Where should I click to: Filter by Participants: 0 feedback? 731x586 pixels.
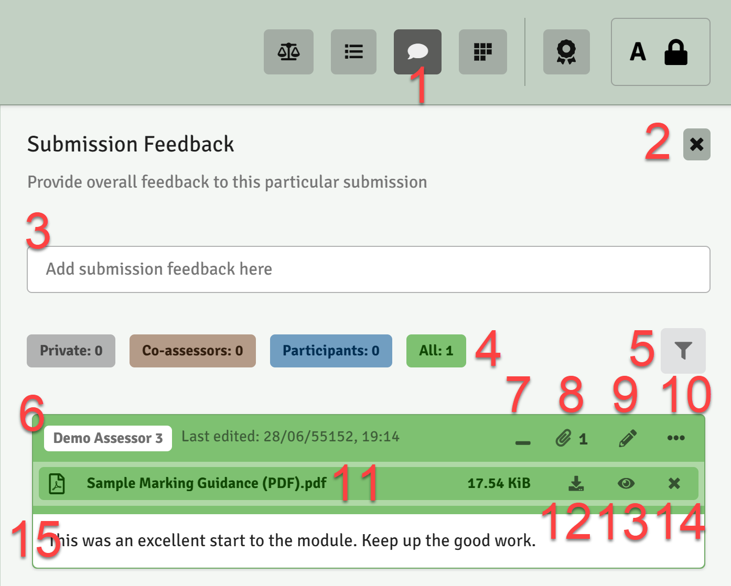[x=331, y=351]
